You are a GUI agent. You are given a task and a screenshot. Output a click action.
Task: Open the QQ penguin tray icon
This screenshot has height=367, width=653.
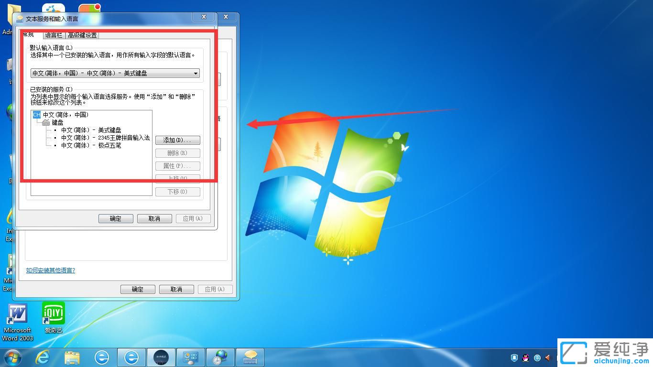point(526,357)
